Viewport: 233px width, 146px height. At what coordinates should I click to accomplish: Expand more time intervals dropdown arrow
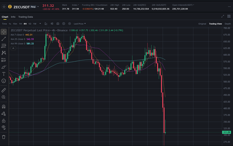point(40,24)
